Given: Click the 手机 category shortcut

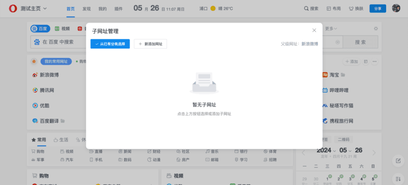Looking at the screenshot, I should [96, 160].
